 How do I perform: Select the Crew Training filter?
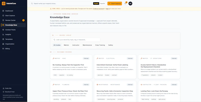click(100, 45)
